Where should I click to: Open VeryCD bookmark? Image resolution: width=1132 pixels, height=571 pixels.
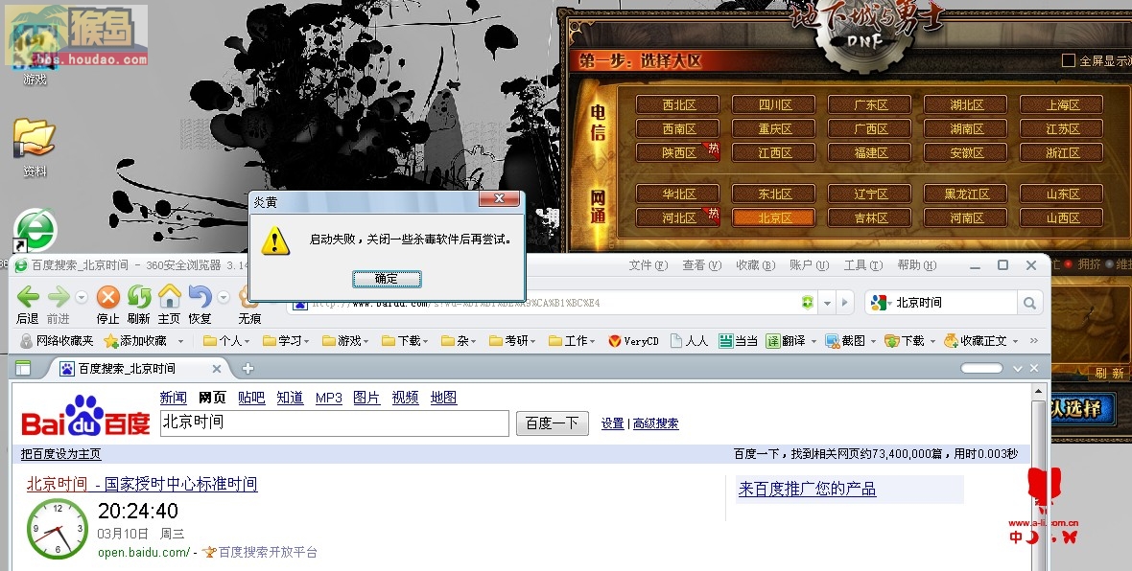tap(633, 340)
